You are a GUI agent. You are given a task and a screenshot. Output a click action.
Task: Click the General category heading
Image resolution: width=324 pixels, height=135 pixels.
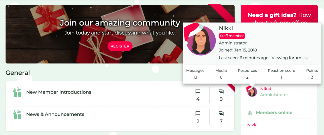18,73
